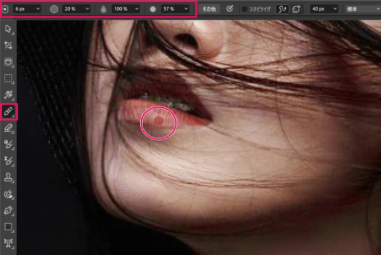Click the brush width circle icon
Screen dimensions: 381x255
5,9
